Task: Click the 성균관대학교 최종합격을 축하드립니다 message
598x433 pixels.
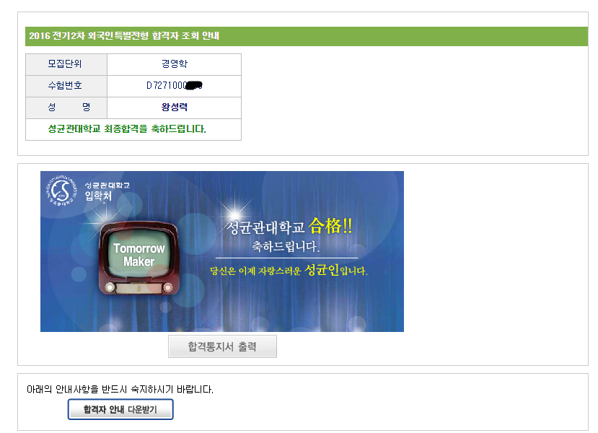Action: point(127,129)
